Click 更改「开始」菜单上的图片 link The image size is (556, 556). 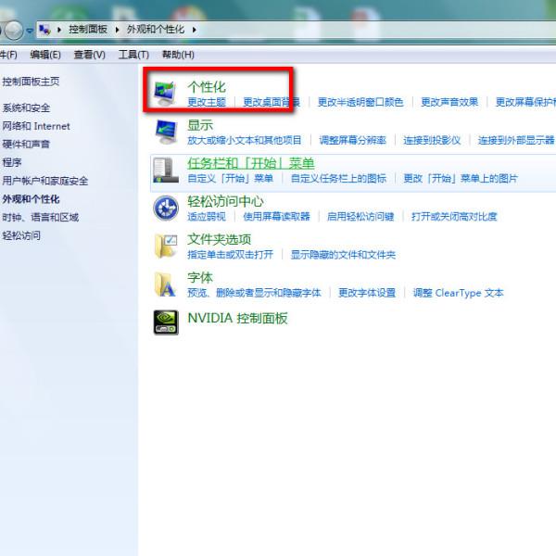(x=461, y=178)
